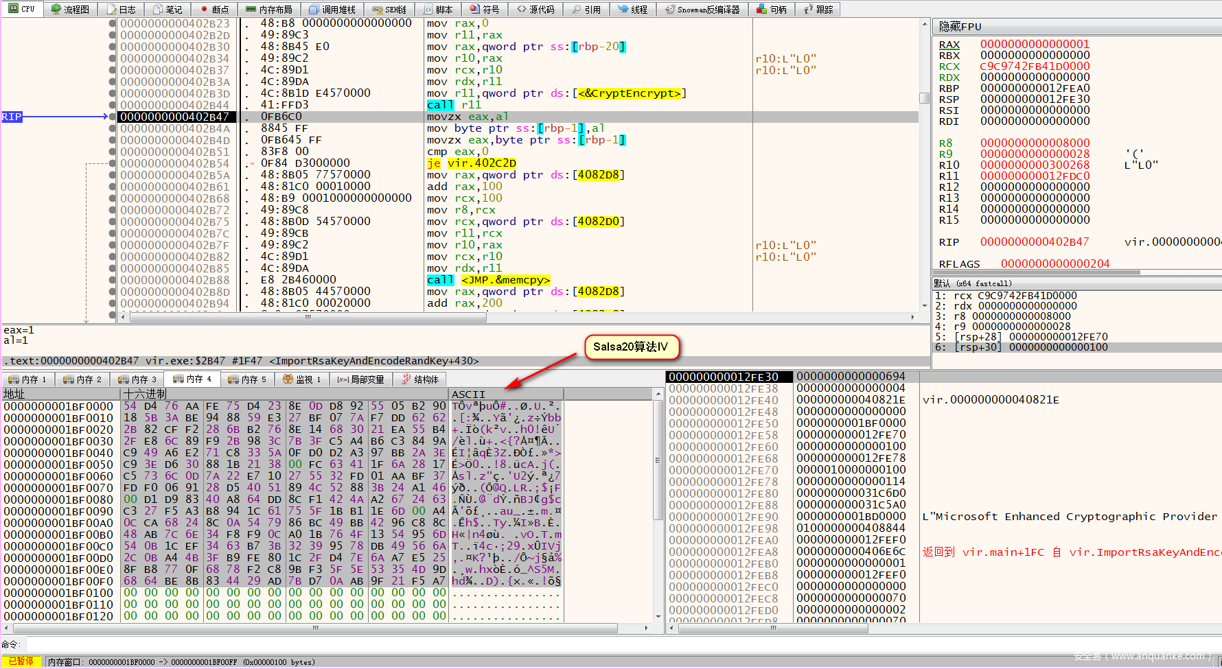Click the highlighted <&CryptEncrypt> reference

click(629, 93)
